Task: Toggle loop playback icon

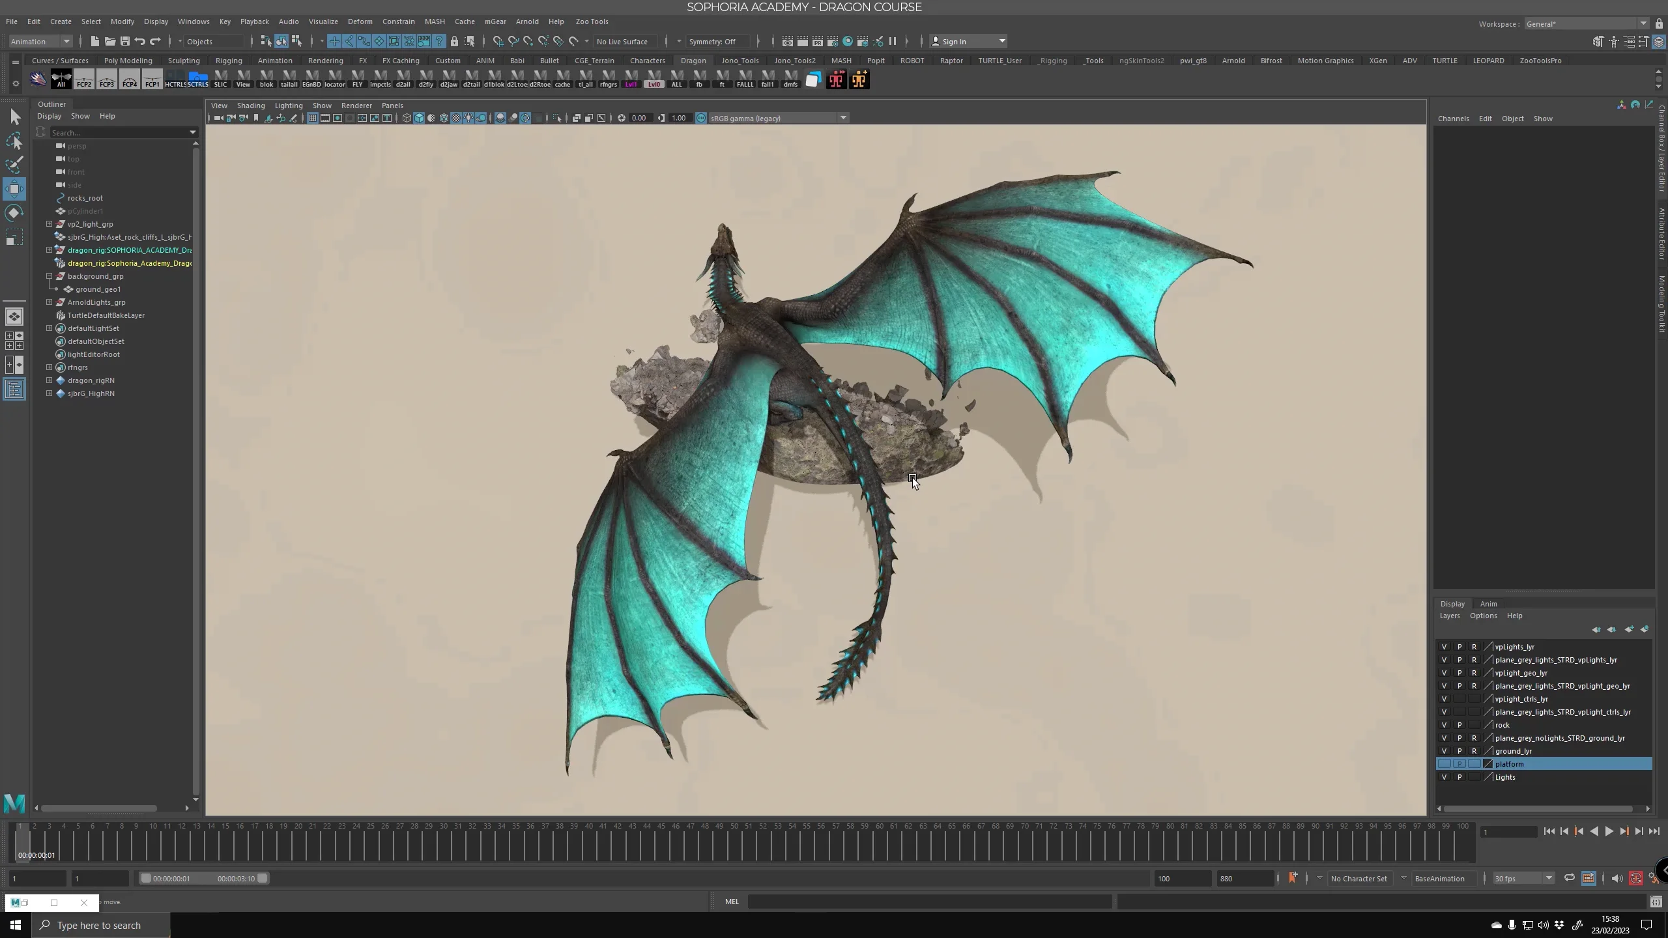Action: click(x=1570, y=878)
